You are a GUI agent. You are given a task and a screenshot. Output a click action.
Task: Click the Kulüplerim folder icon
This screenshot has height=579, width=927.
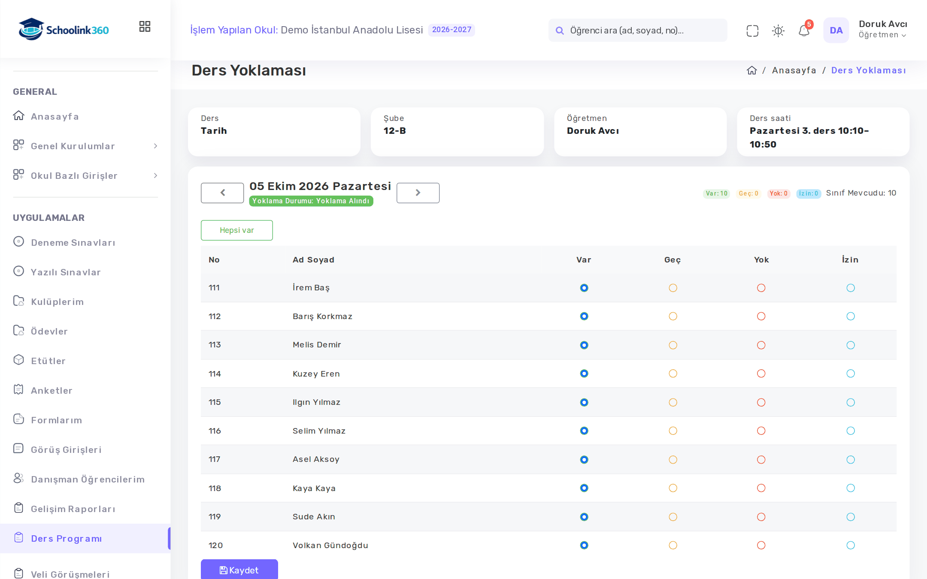pos(18,301)
